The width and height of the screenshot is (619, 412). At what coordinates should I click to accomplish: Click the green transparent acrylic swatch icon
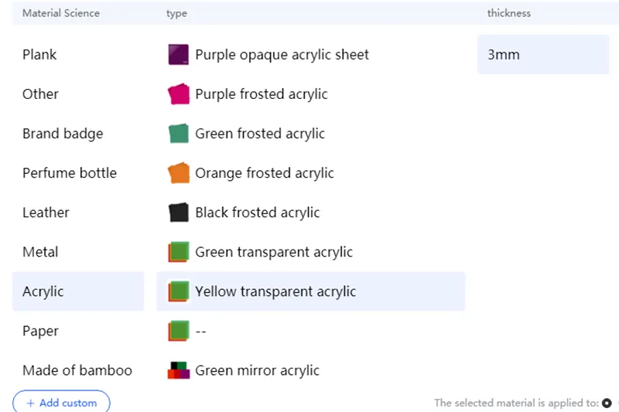tap(179, 252)
